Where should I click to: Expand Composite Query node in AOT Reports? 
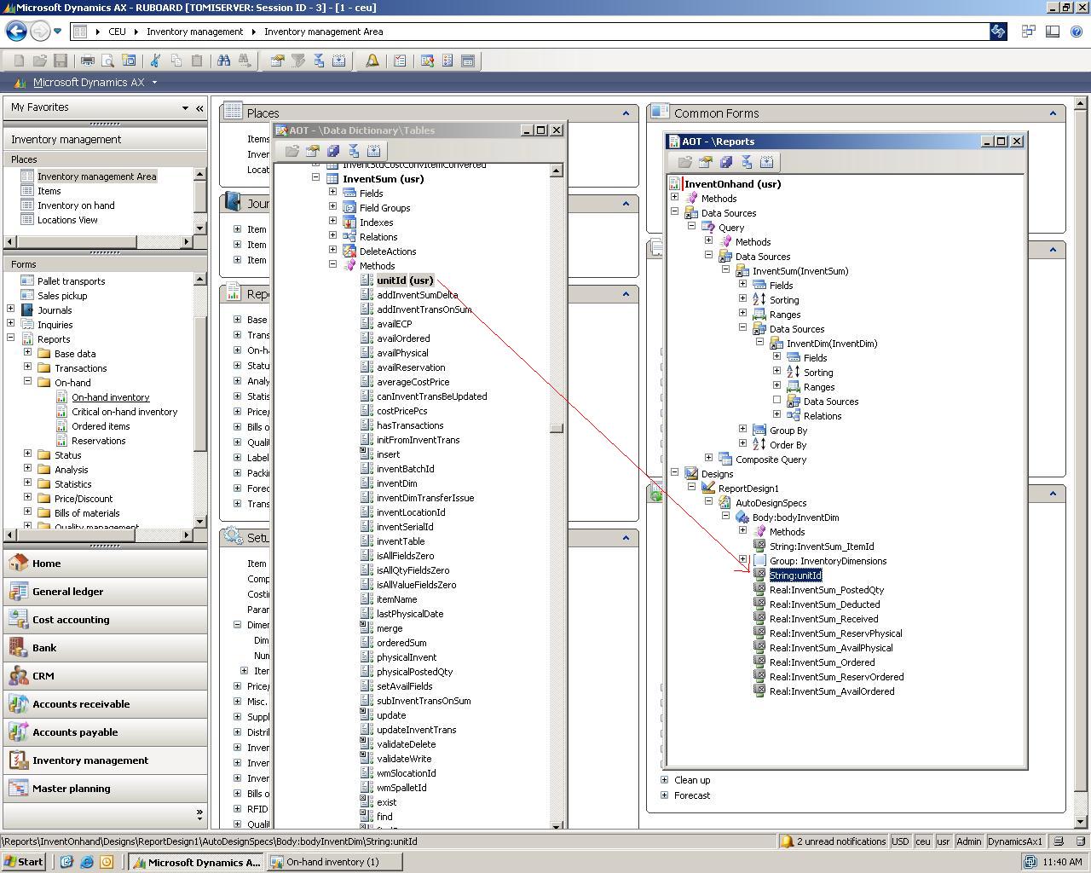click(708, 459)
